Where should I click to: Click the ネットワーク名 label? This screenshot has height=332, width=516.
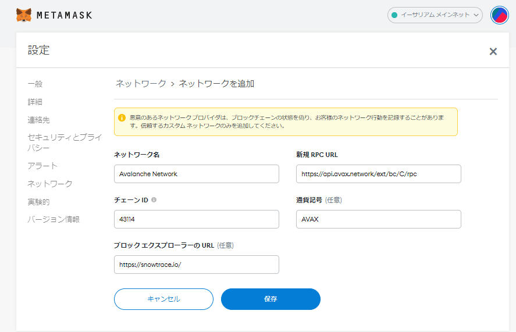click(137, 155)
